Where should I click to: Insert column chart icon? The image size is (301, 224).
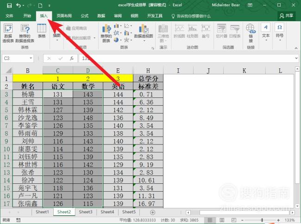coord(117,26)
